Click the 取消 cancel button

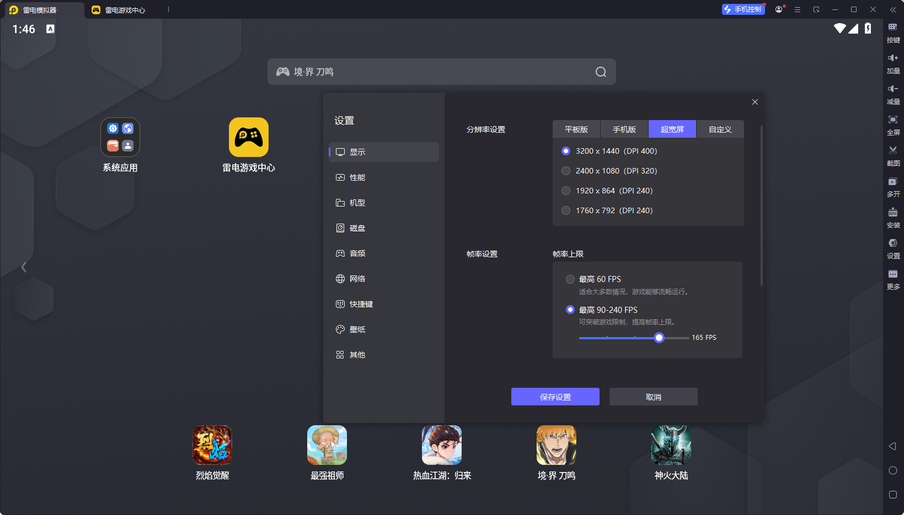[x=654, y=397]
